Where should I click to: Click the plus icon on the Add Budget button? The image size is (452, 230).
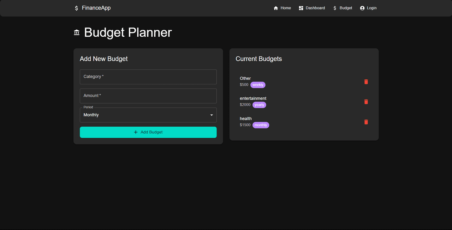pyautogui.click(x=136, y=132)
